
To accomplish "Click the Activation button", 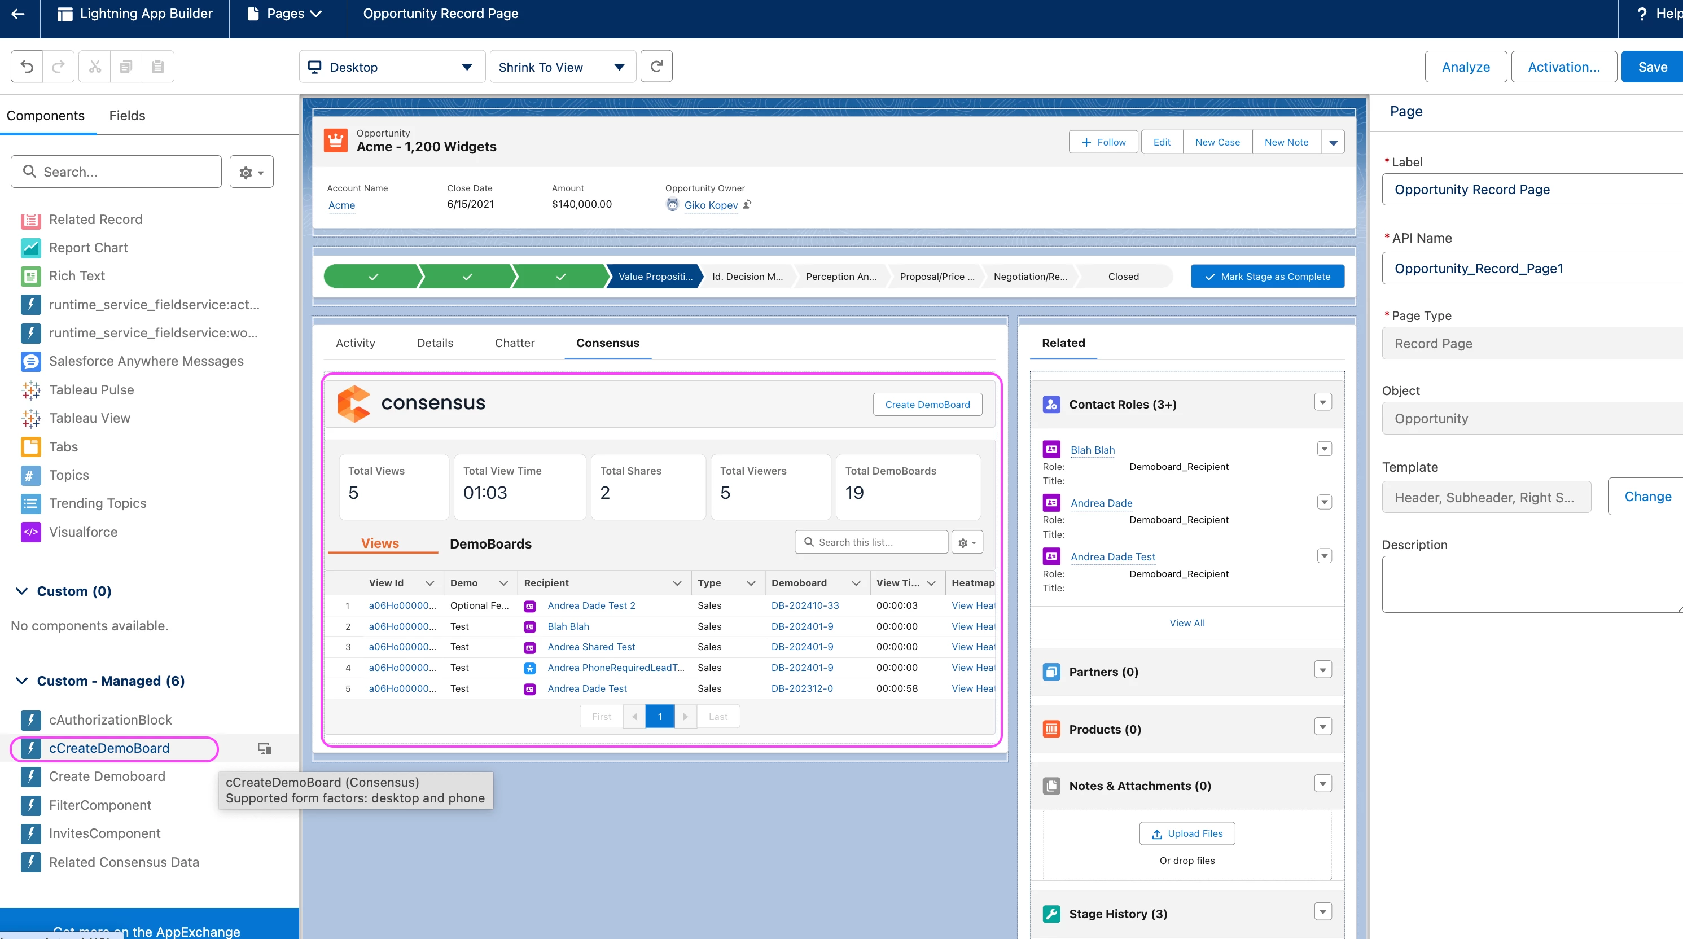I will pos(1563,67).
